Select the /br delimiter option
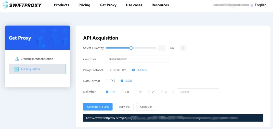This screenshot has width=273, height=129. (x=122, y=92)
